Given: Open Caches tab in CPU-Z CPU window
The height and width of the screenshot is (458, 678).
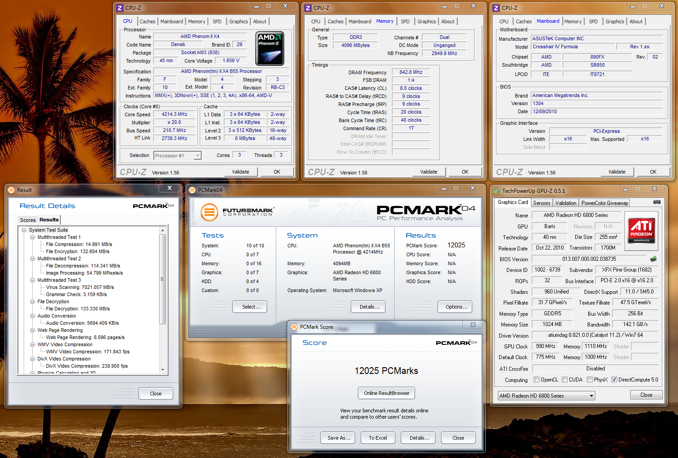Looking at the screenshot, I should 147,21.
